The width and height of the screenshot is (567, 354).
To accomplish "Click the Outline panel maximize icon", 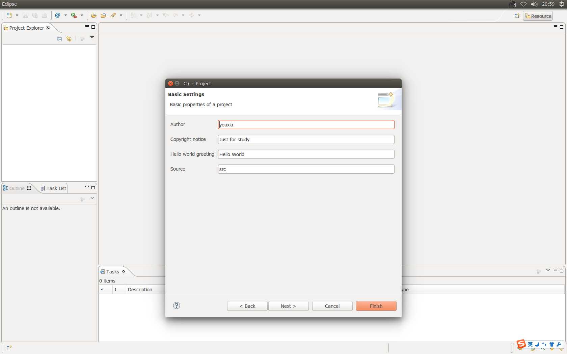I will pos(93,187).
